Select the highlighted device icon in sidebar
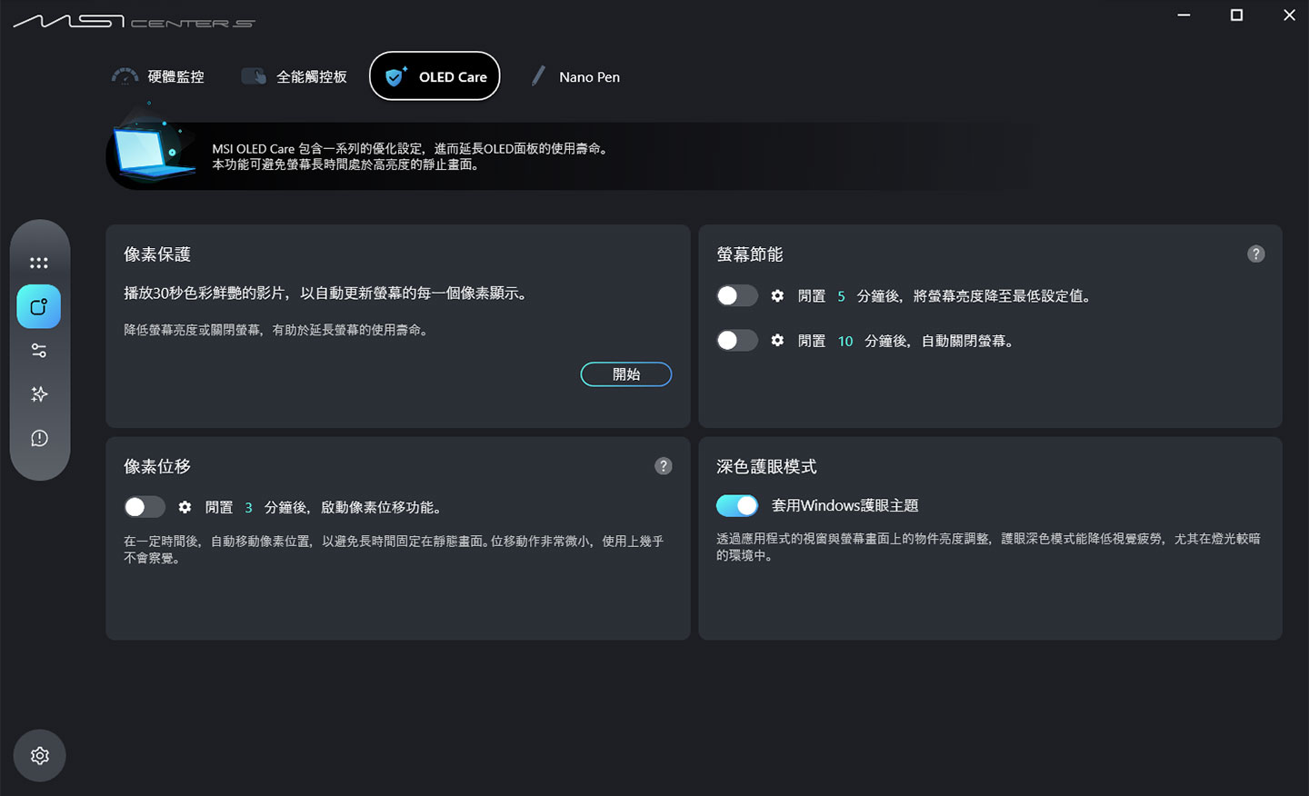This screenshot has height=796, width=1309. point(39,306)
